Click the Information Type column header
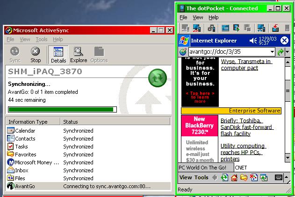 33,122
